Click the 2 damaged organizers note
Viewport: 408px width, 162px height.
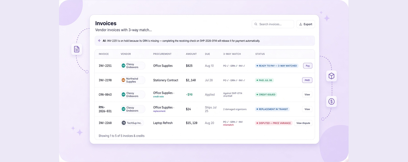coord(235,109)
